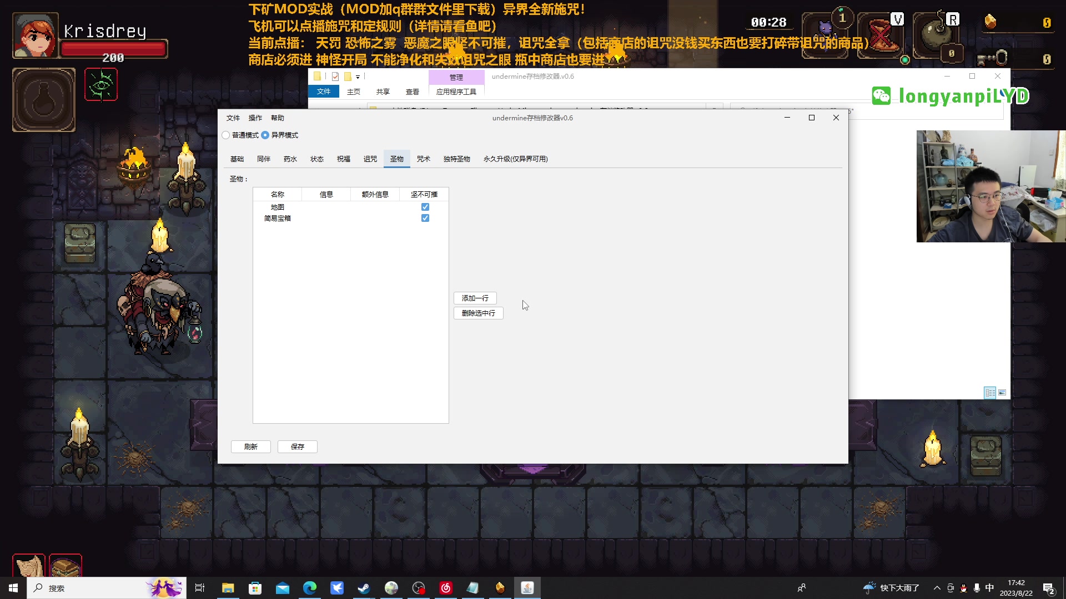Click the People icon on the taskbar
Screen dimensions: 1066x599
pyautogui.click(x=802, y=588)
